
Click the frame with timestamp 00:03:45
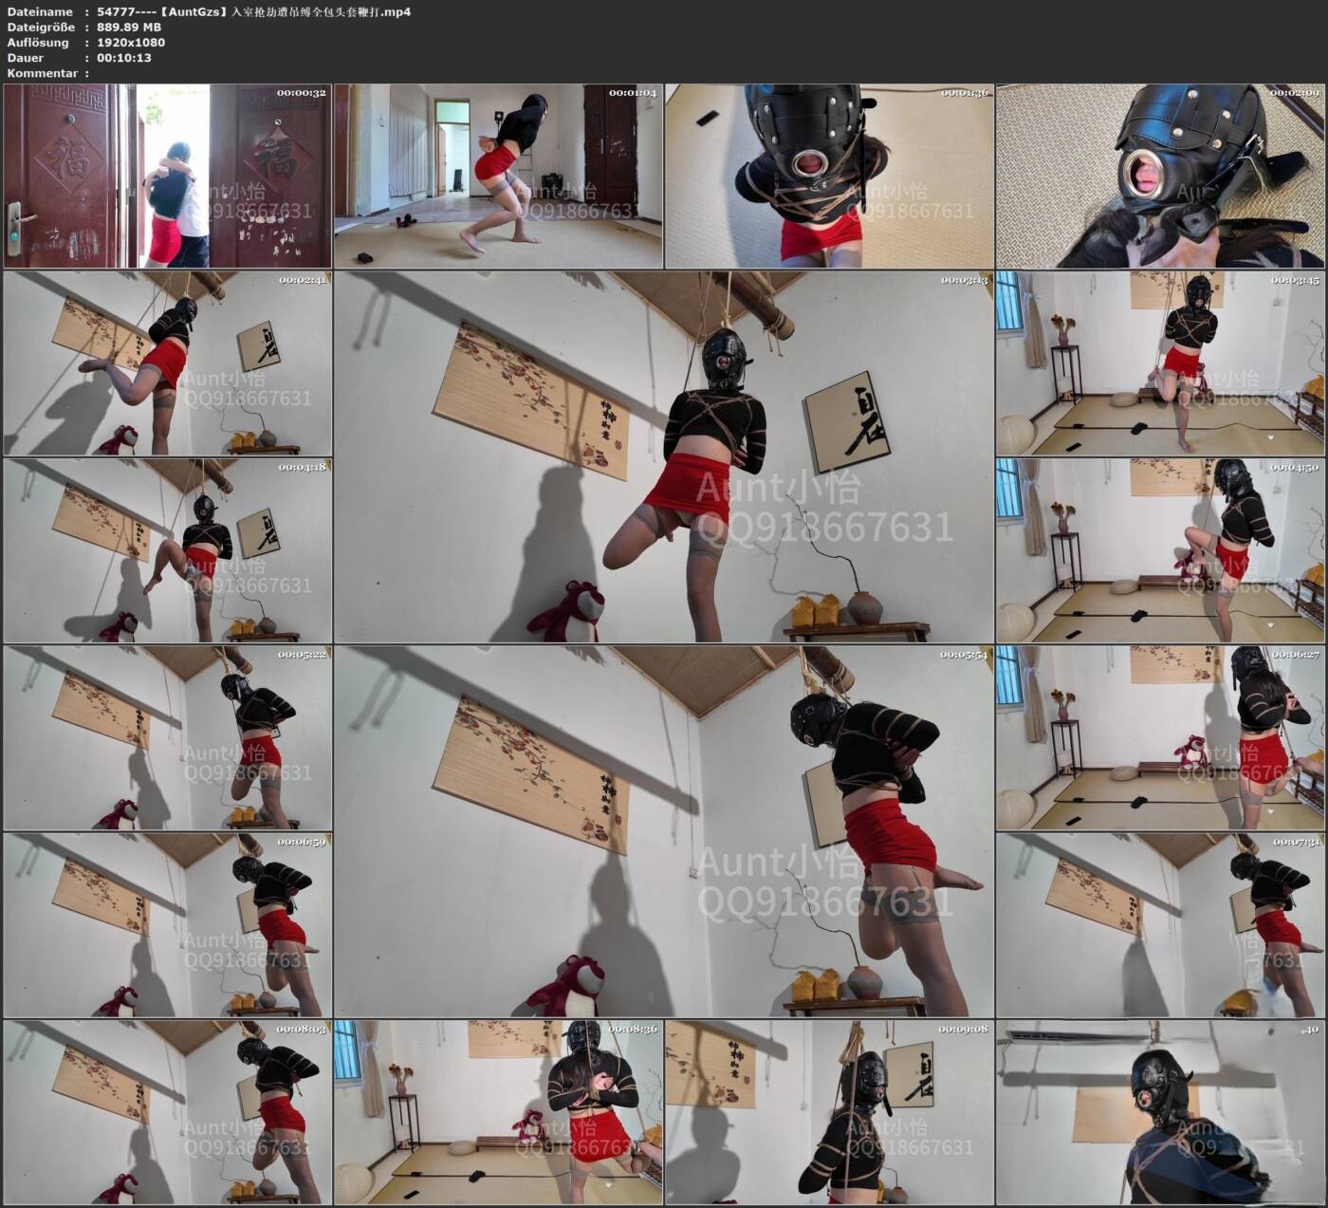1160,363
